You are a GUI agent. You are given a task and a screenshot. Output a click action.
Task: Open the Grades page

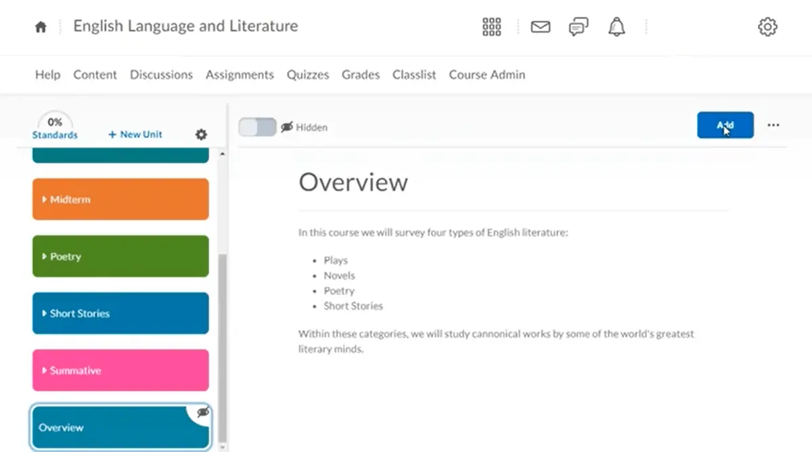click(x=361, y=74)
